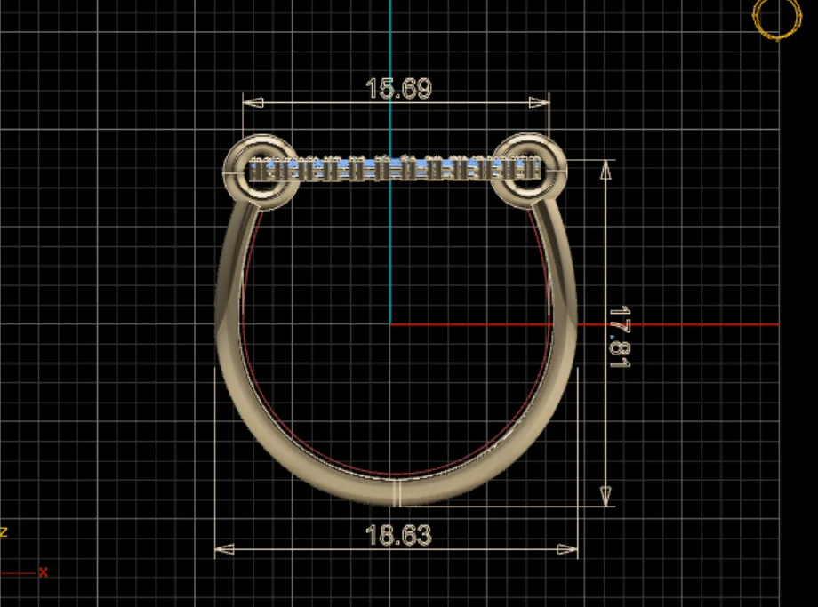This screenshot has width=818, height=607.
Task: Select the right circular eyelet of the ring
Action: pyautogui.click(x=529, y=171)
